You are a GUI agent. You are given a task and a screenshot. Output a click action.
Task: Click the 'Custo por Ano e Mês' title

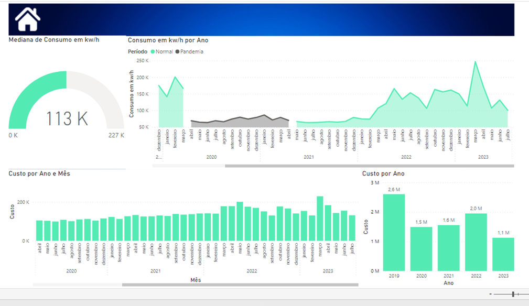click(x=39, y=173)
